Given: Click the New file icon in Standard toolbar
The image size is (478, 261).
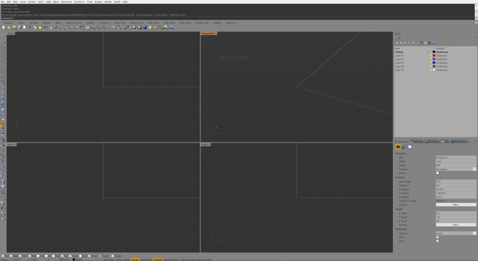Looking at the screenshot, I should coord(3,28).
